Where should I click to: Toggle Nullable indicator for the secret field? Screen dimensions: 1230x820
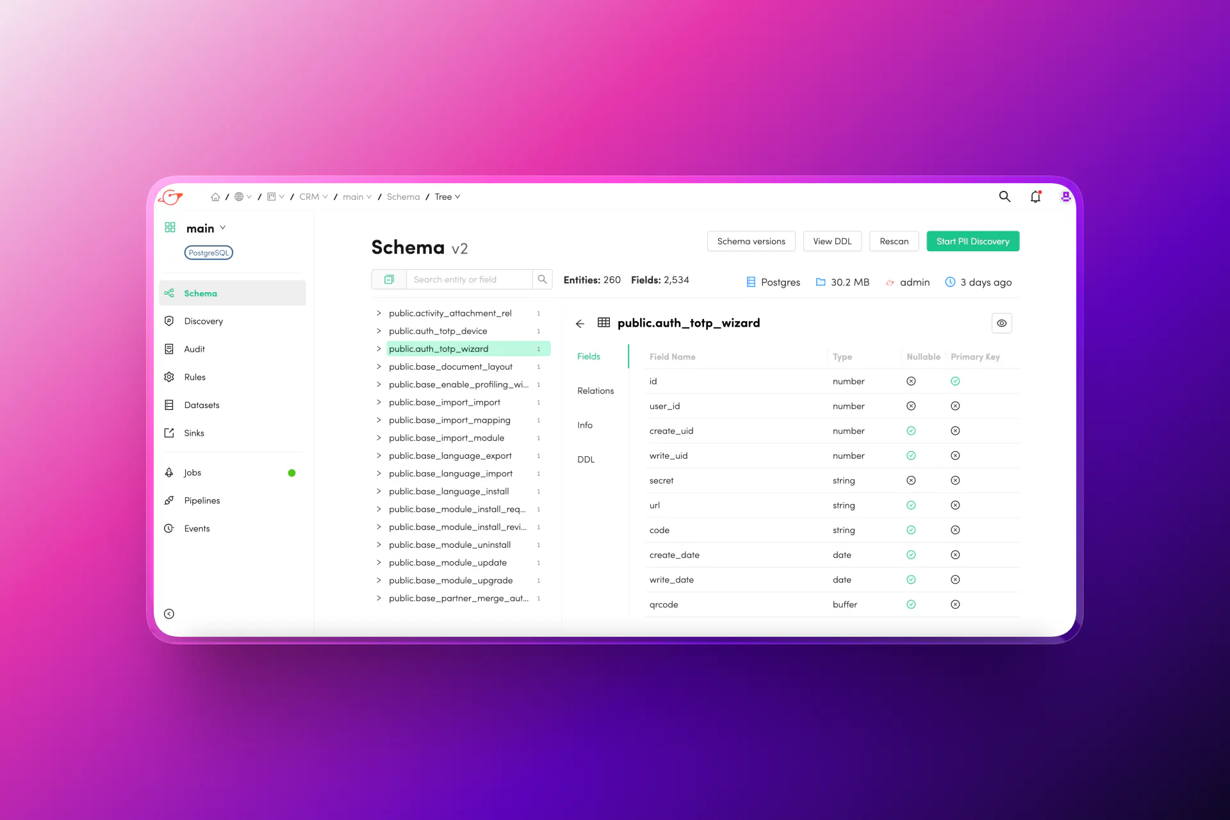coord(911,480)
